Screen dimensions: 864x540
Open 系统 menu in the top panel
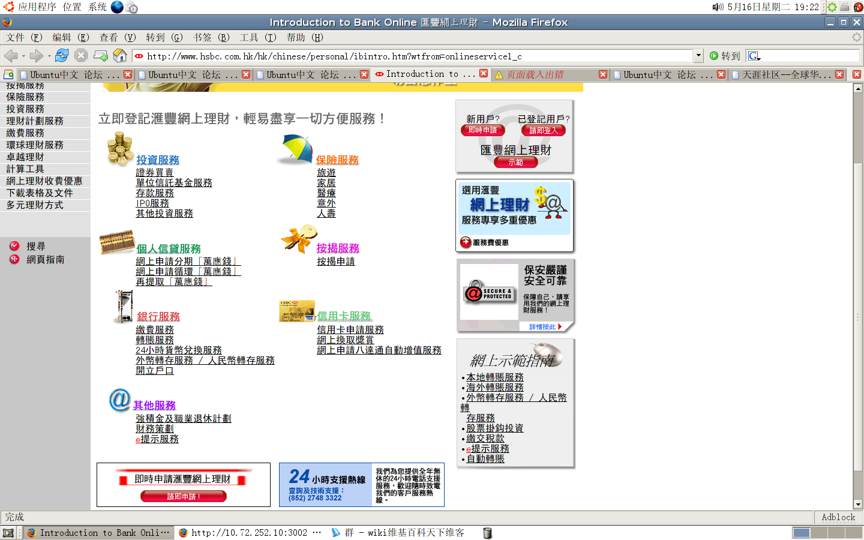[x=97, y=7]
